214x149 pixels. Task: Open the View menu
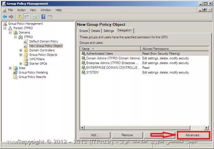tap(33, 10)
